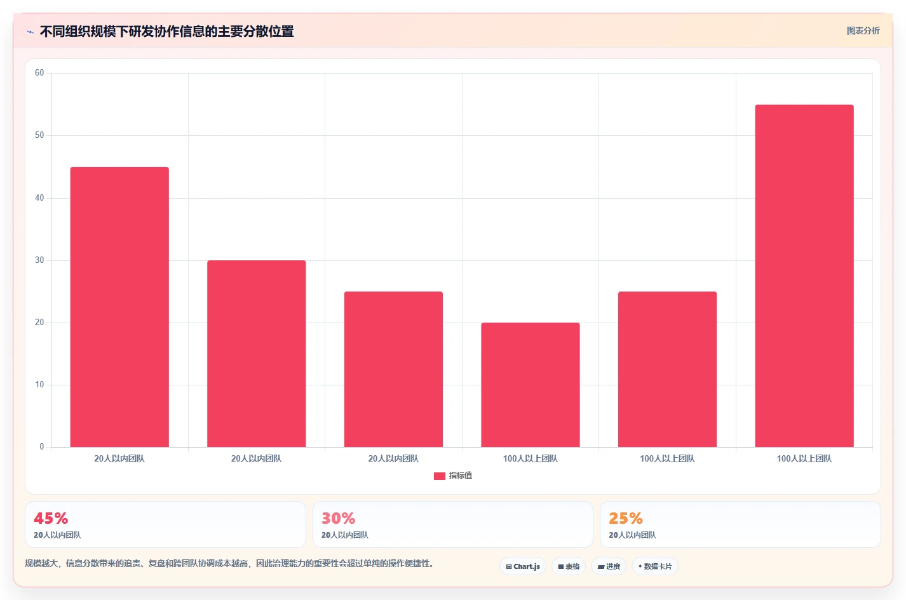Click the x-axis label beneath the 30-value bar
This screenshot has width=906, height=600.
click(x=257, y=458)
